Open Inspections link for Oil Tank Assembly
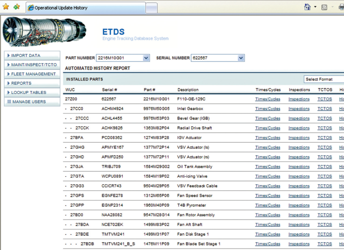Viewport: 344px width, 250px height. point(299,167)
